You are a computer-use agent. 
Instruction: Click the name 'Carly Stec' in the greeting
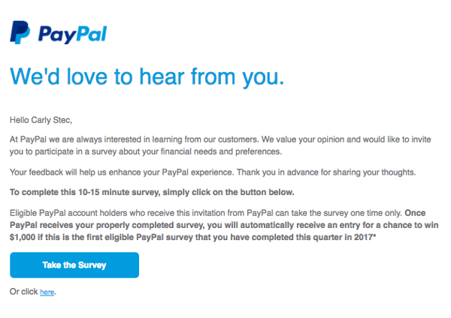click(55, 119)
